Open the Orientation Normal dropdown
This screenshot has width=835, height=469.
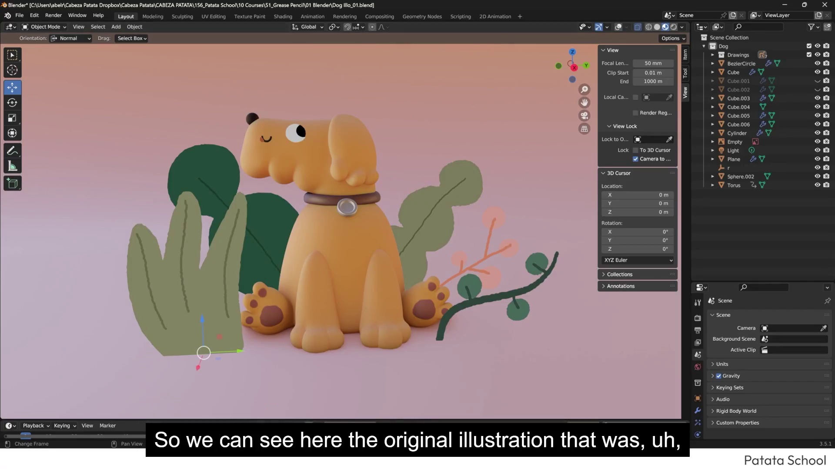71,38
